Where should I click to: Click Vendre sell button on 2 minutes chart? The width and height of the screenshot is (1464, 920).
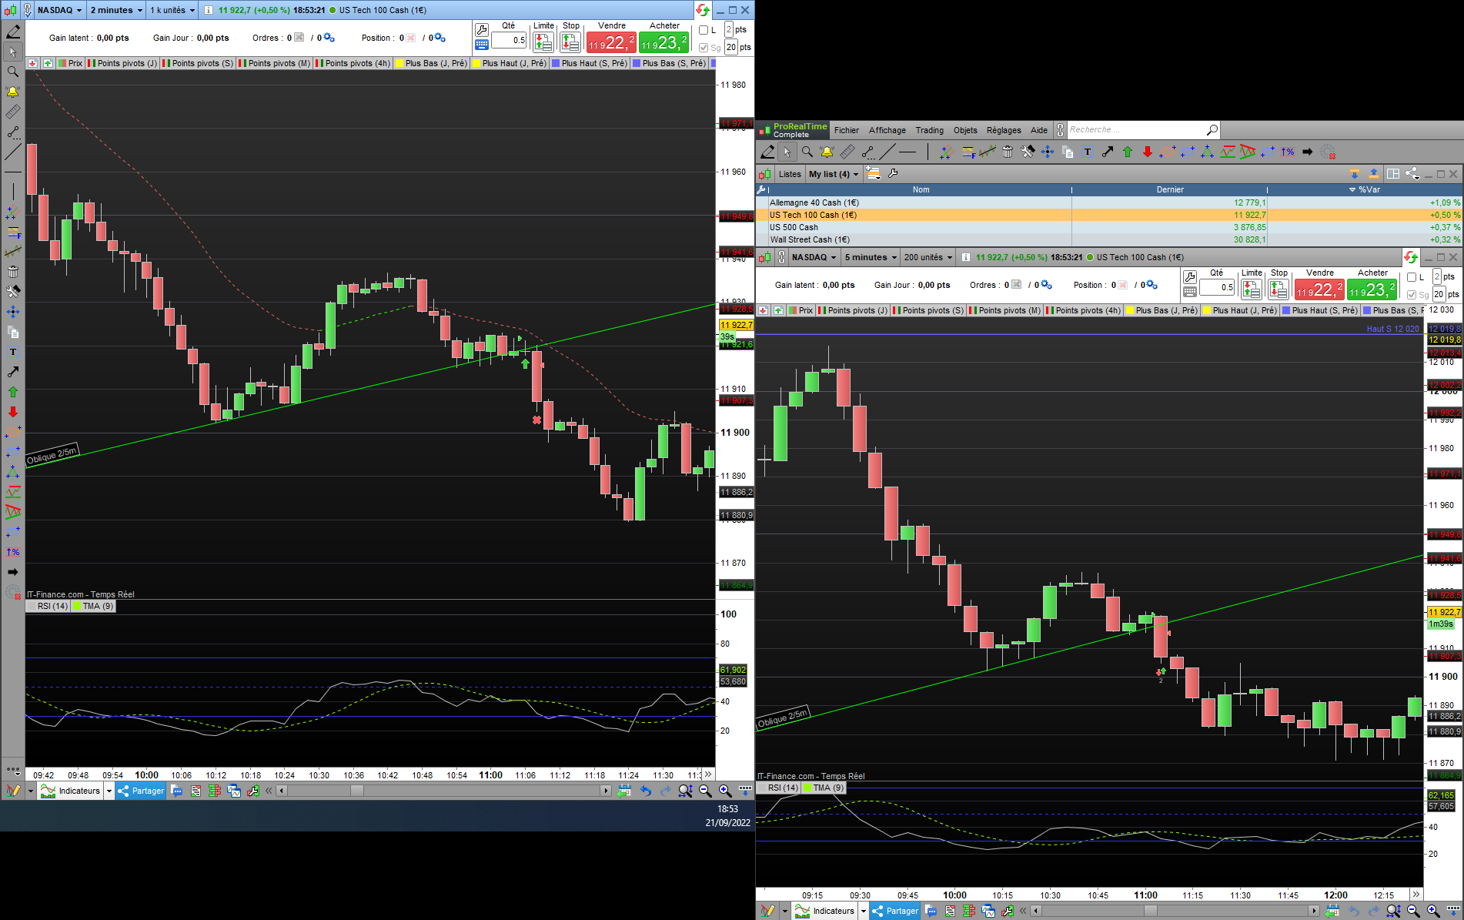[611, 42]
